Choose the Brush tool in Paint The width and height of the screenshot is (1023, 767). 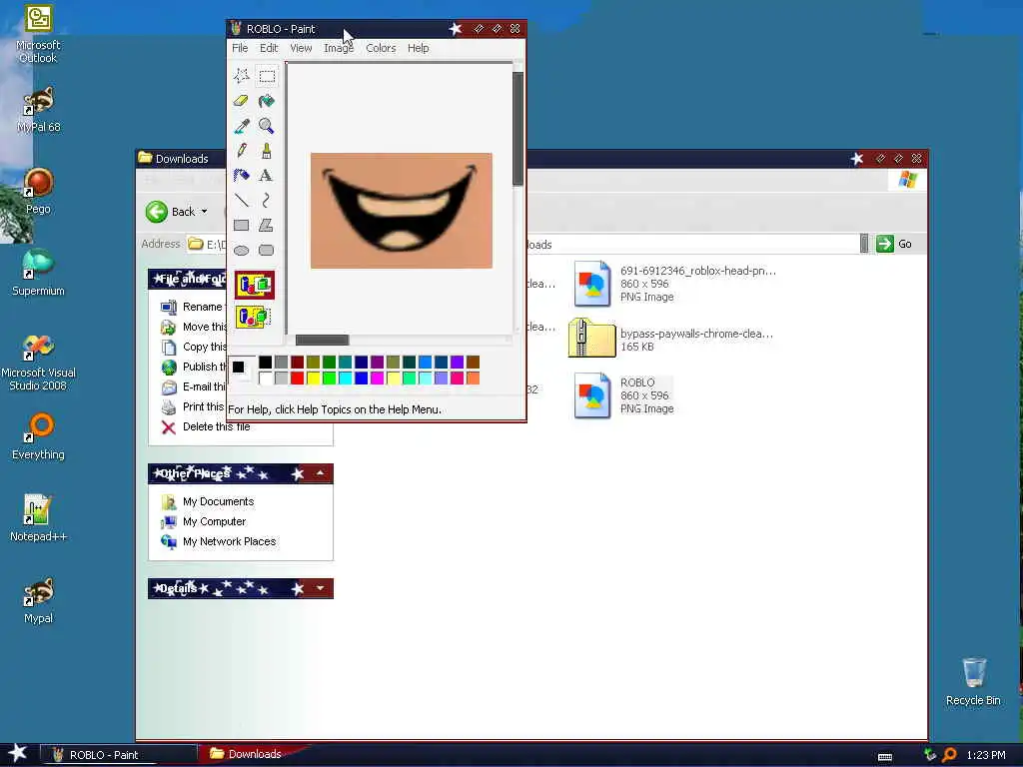[x=266, y=151]
